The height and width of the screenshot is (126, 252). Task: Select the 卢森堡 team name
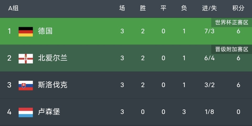pos(49,112)
